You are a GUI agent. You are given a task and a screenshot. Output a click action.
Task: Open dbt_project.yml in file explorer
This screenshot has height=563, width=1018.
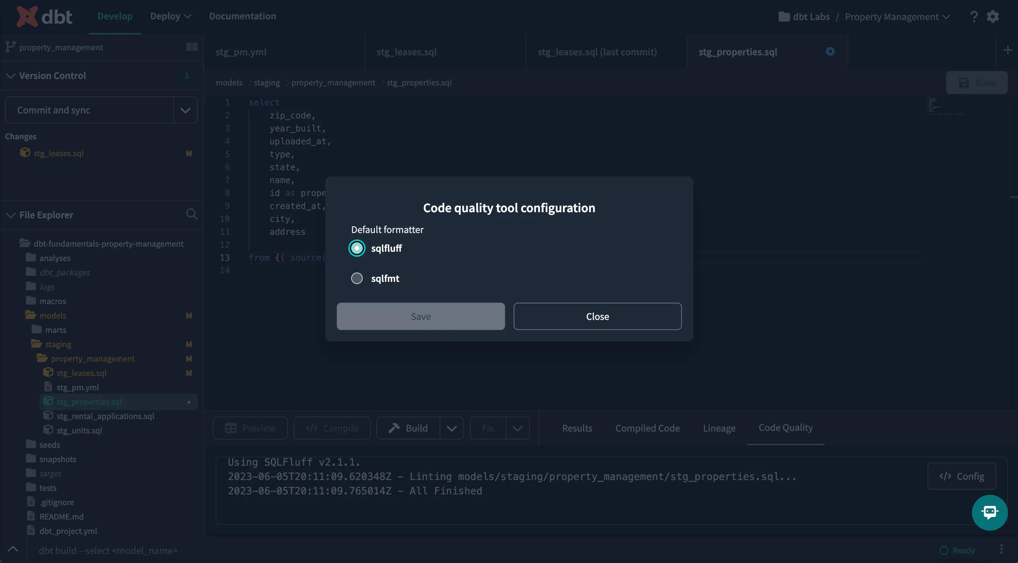point(68,531)
